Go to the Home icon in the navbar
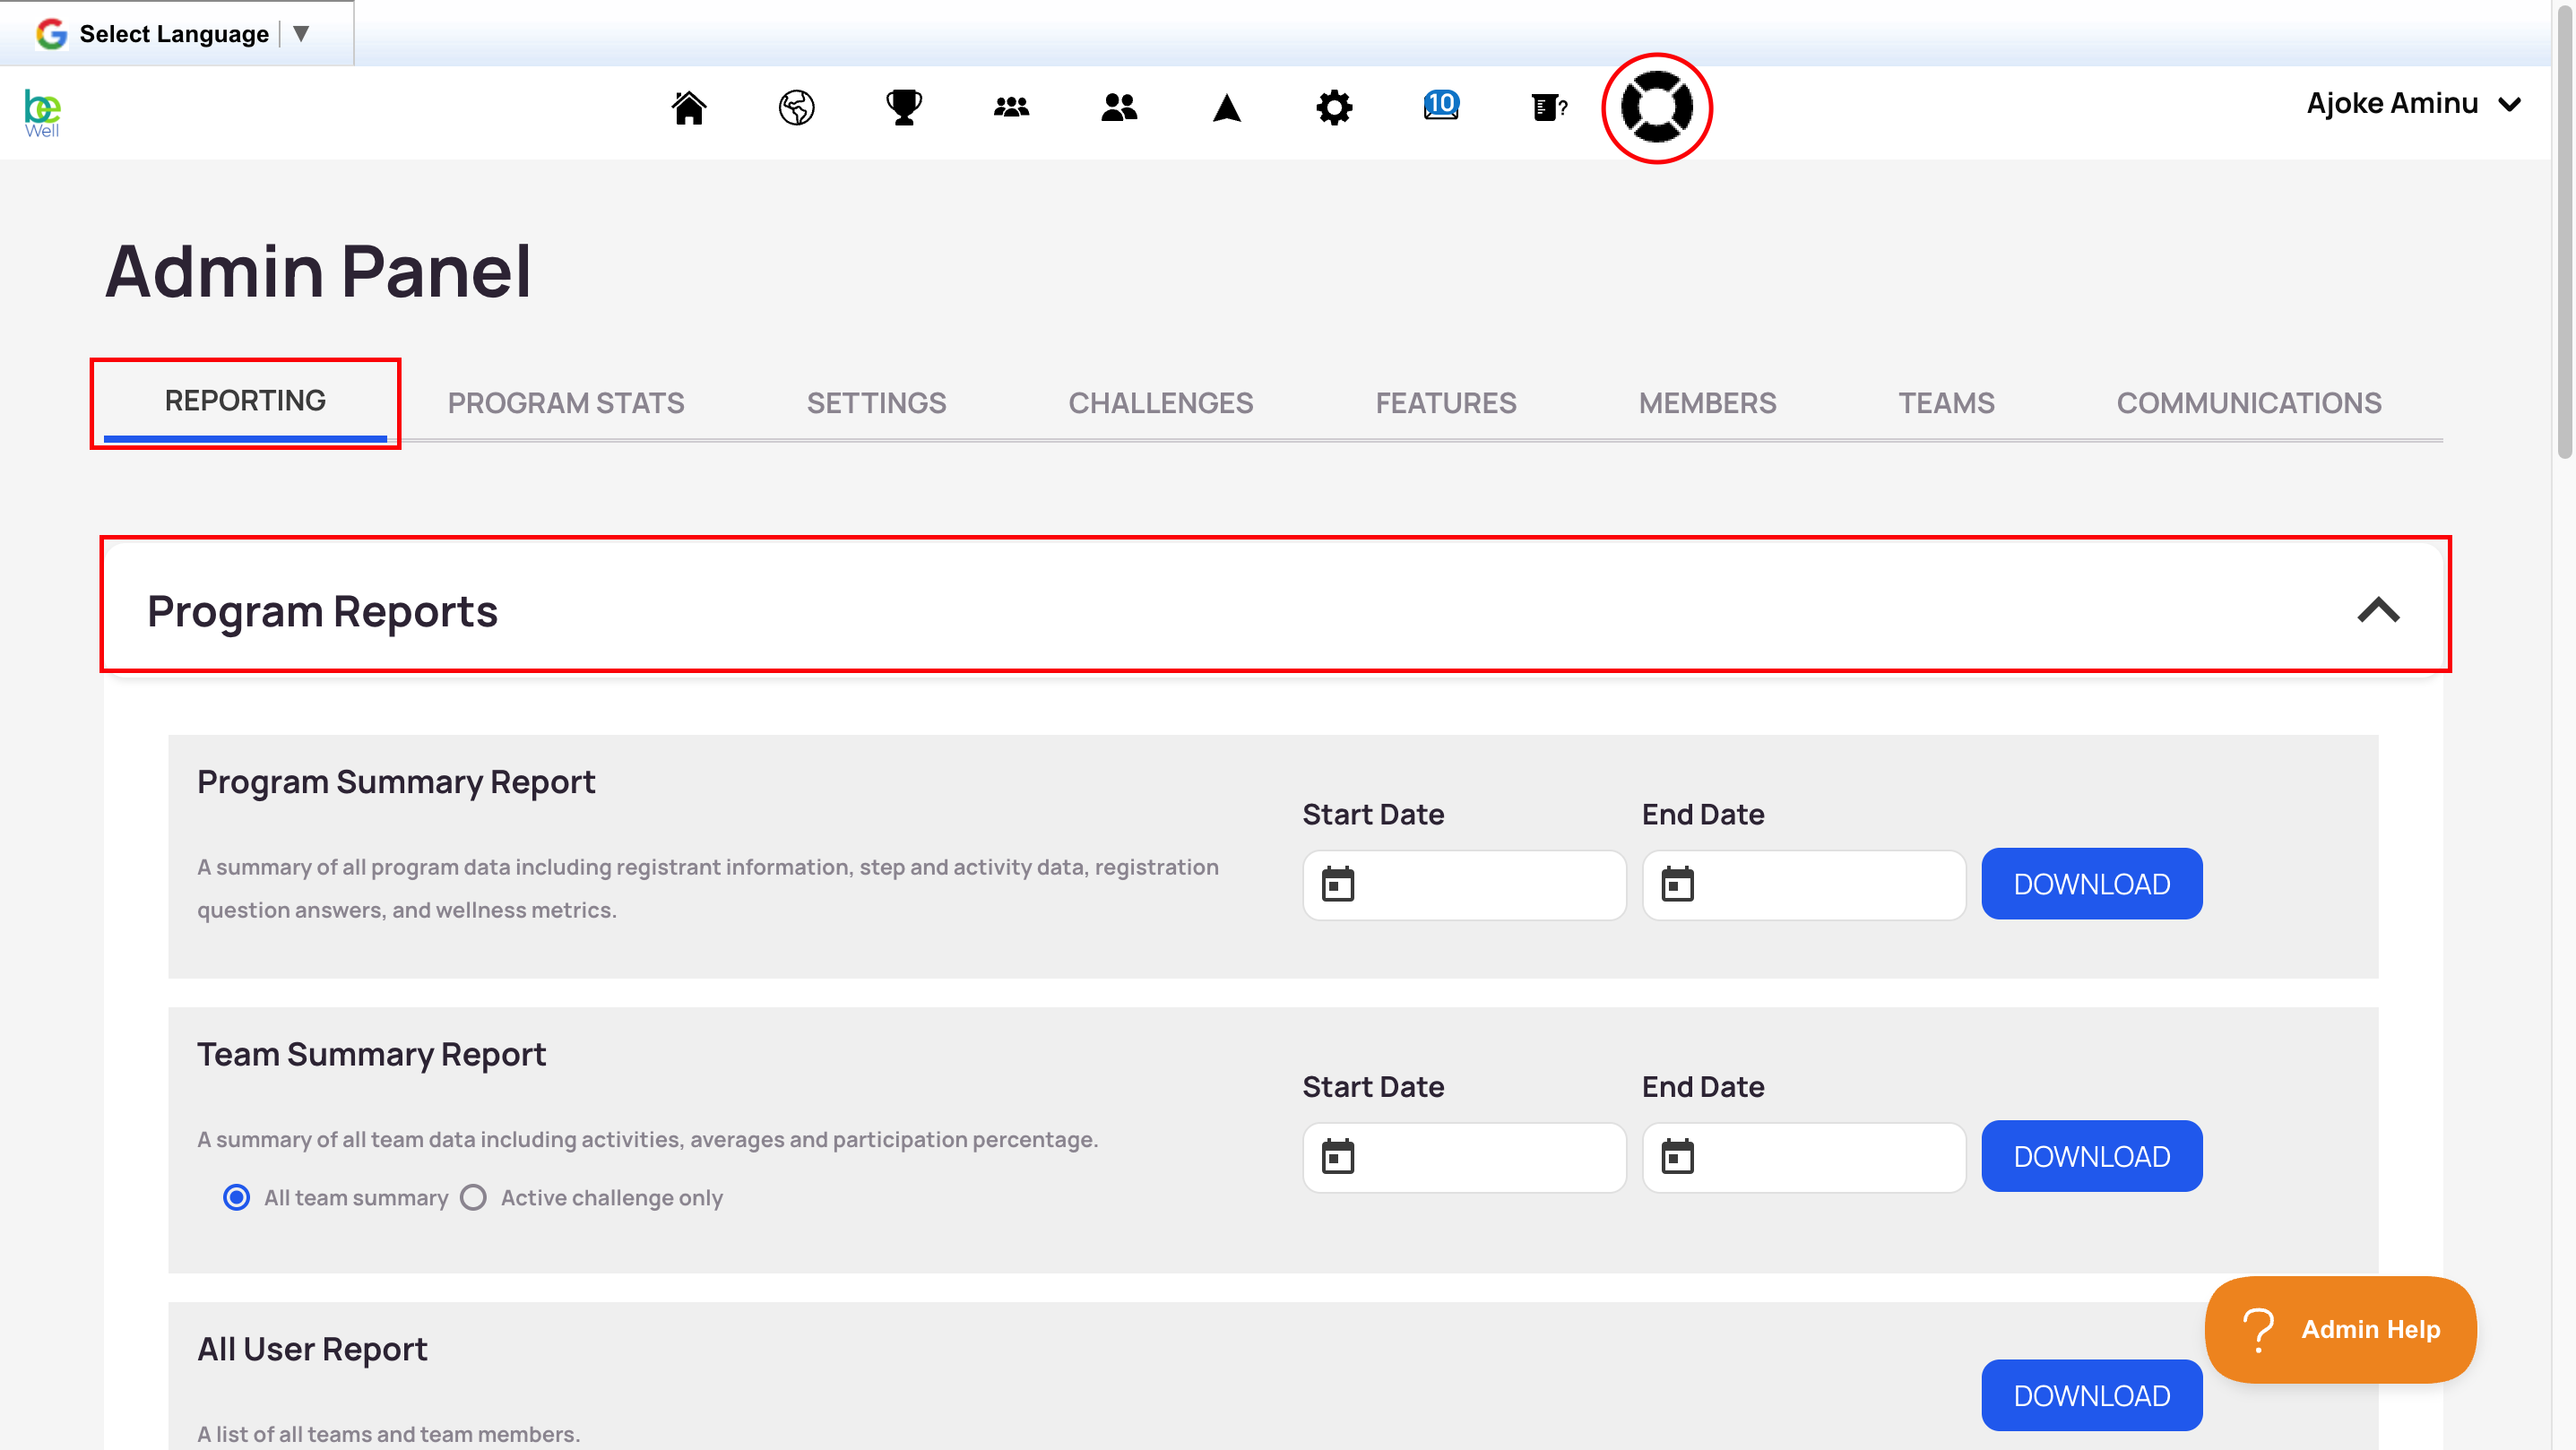This screenshot has width=2576, height=1450. (689, 107)
